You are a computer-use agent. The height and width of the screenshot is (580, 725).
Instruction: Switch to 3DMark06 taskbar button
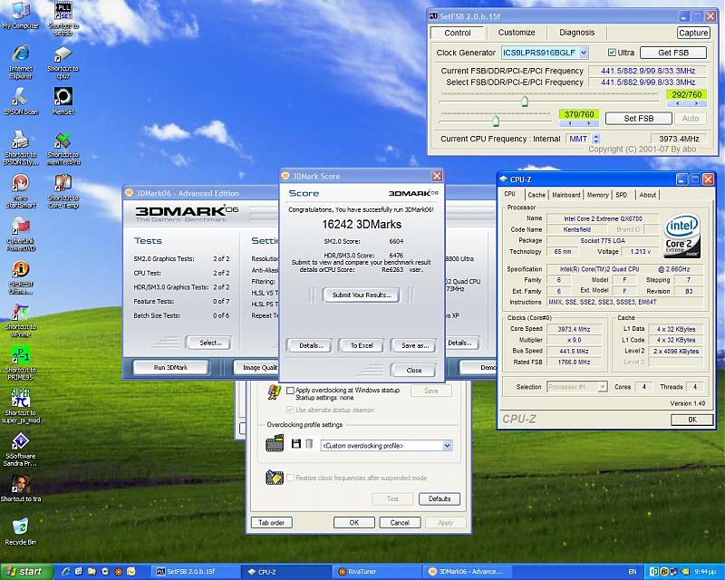[468, 572]
